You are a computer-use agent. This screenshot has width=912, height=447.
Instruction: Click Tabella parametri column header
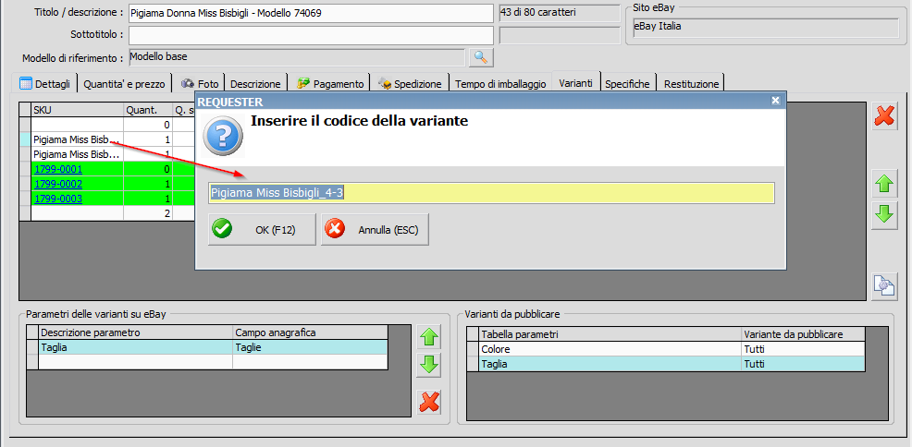pos(610,334)
